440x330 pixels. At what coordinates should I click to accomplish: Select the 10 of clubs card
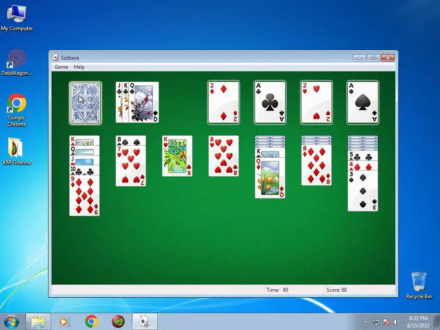click(85, 170)
